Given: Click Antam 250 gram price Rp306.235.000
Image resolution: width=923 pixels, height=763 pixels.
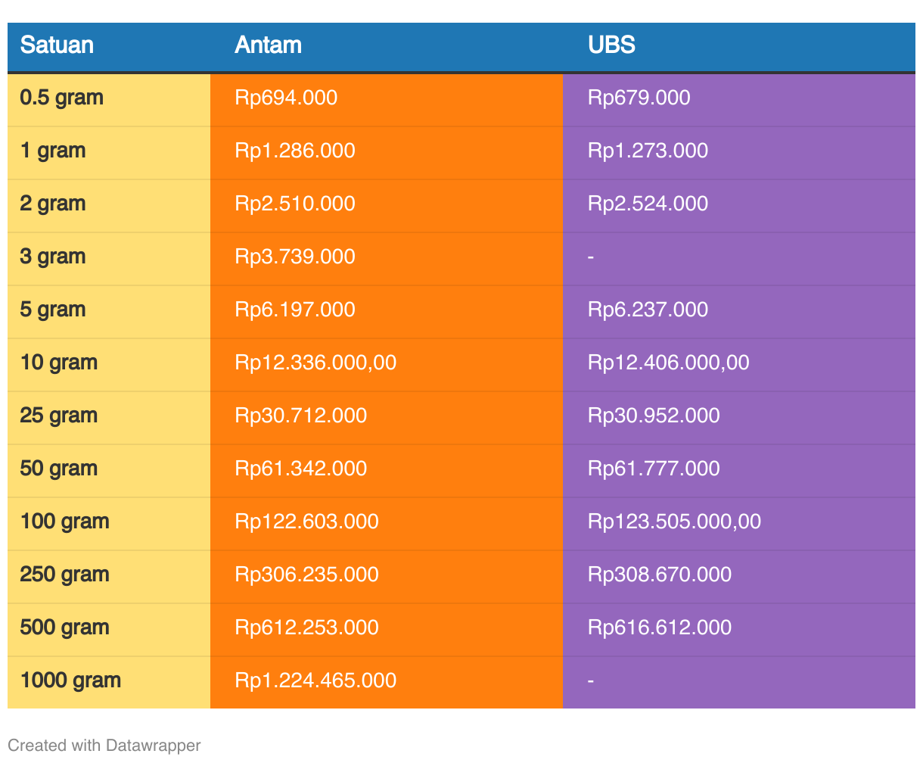Looking at the screenshot, I should [x=306, y=575].
